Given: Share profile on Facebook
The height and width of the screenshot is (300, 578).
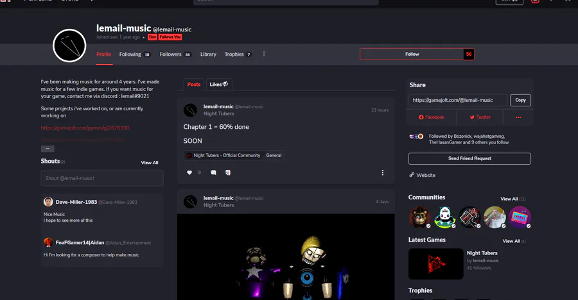Looking at the screenshot, I should click(x=432, y=117).
